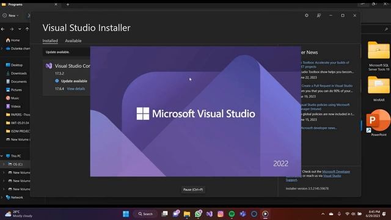
Task: Switch to the Installed tab
Action: [50, 41]
